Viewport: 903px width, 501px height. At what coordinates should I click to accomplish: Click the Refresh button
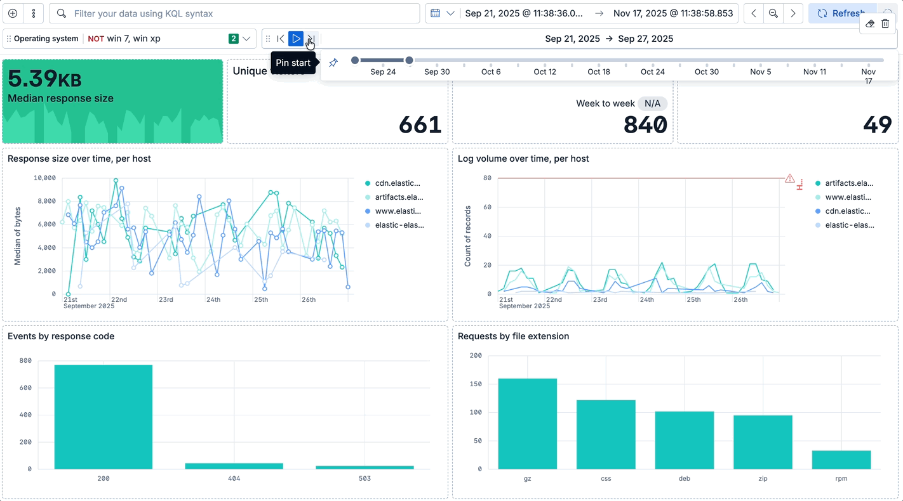click(841, 13)
